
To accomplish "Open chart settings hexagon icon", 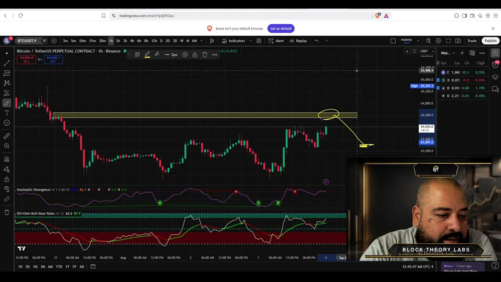I will pos(438,41).
